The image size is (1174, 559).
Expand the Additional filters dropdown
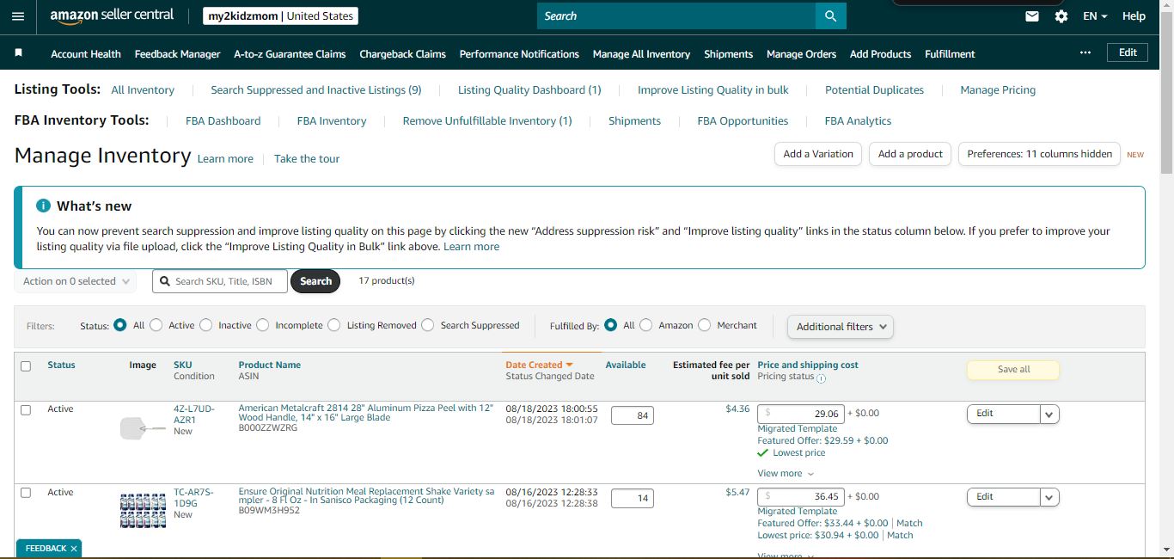click(x=841, y=327)
